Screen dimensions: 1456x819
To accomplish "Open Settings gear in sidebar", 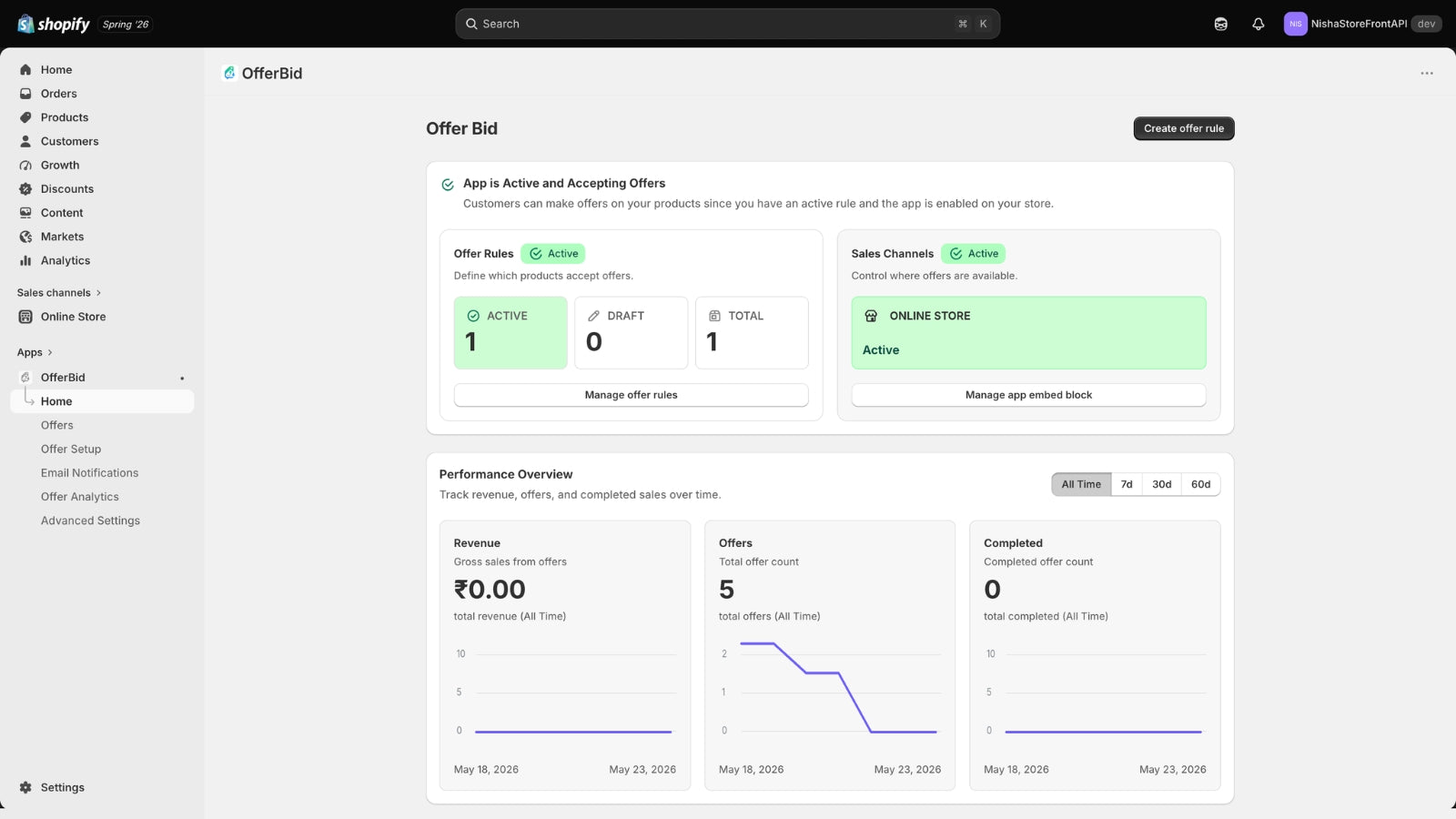I will (x=62, y=788).
